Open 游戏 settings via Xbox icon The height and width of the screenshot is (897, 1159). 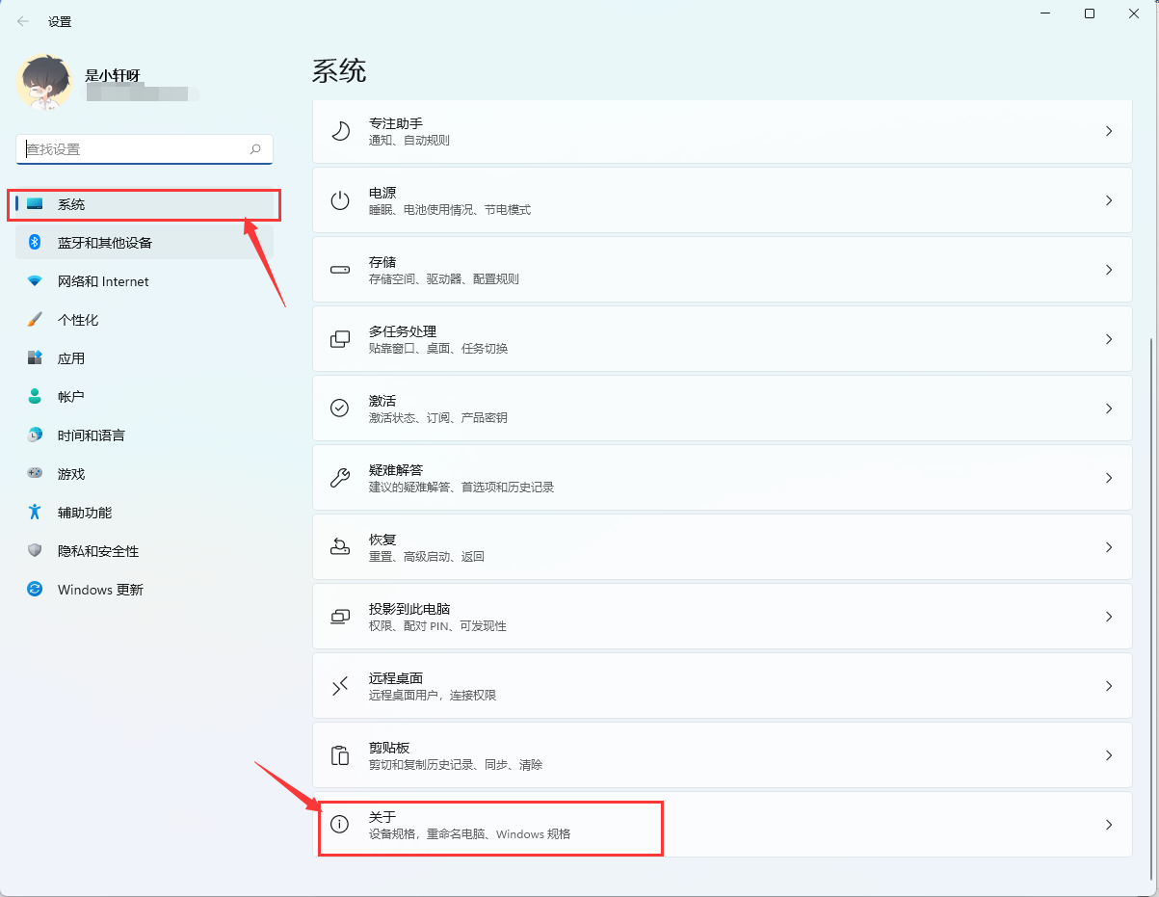[34, 473]
